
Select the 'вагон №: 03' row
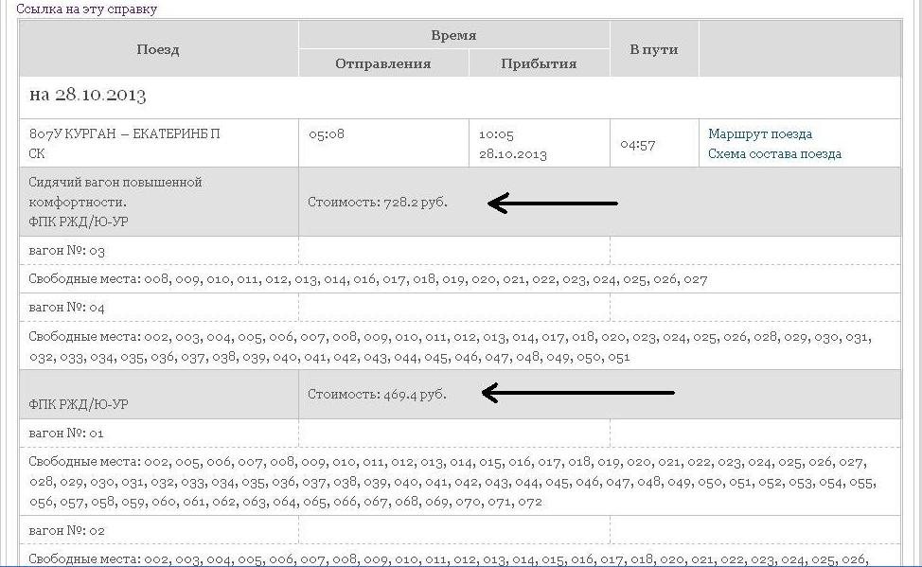(x=67, y=251)
